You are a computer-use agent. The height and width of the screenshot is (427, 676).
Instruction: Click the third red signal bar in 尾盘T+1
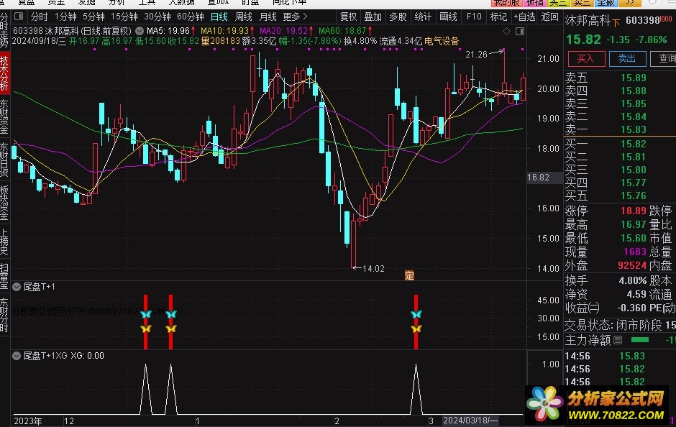[416, 322]
